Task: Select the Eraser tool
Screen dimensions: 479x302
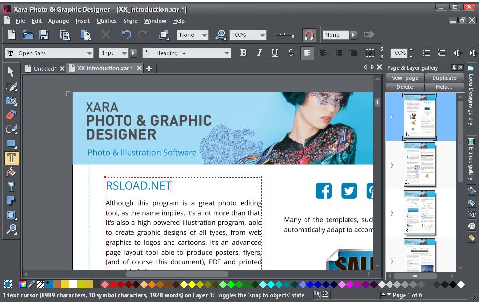Action: click(11, 115)
